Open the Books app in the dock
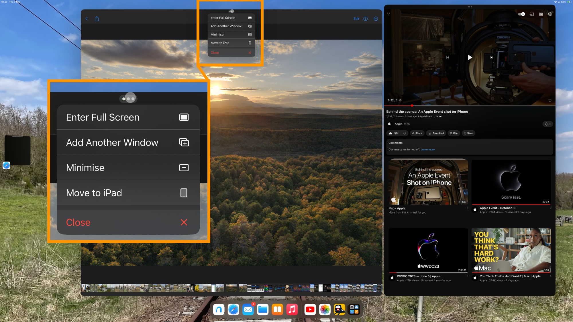This screenshot has height=322, width=573. pyautogui.click(x=277, y=309)
